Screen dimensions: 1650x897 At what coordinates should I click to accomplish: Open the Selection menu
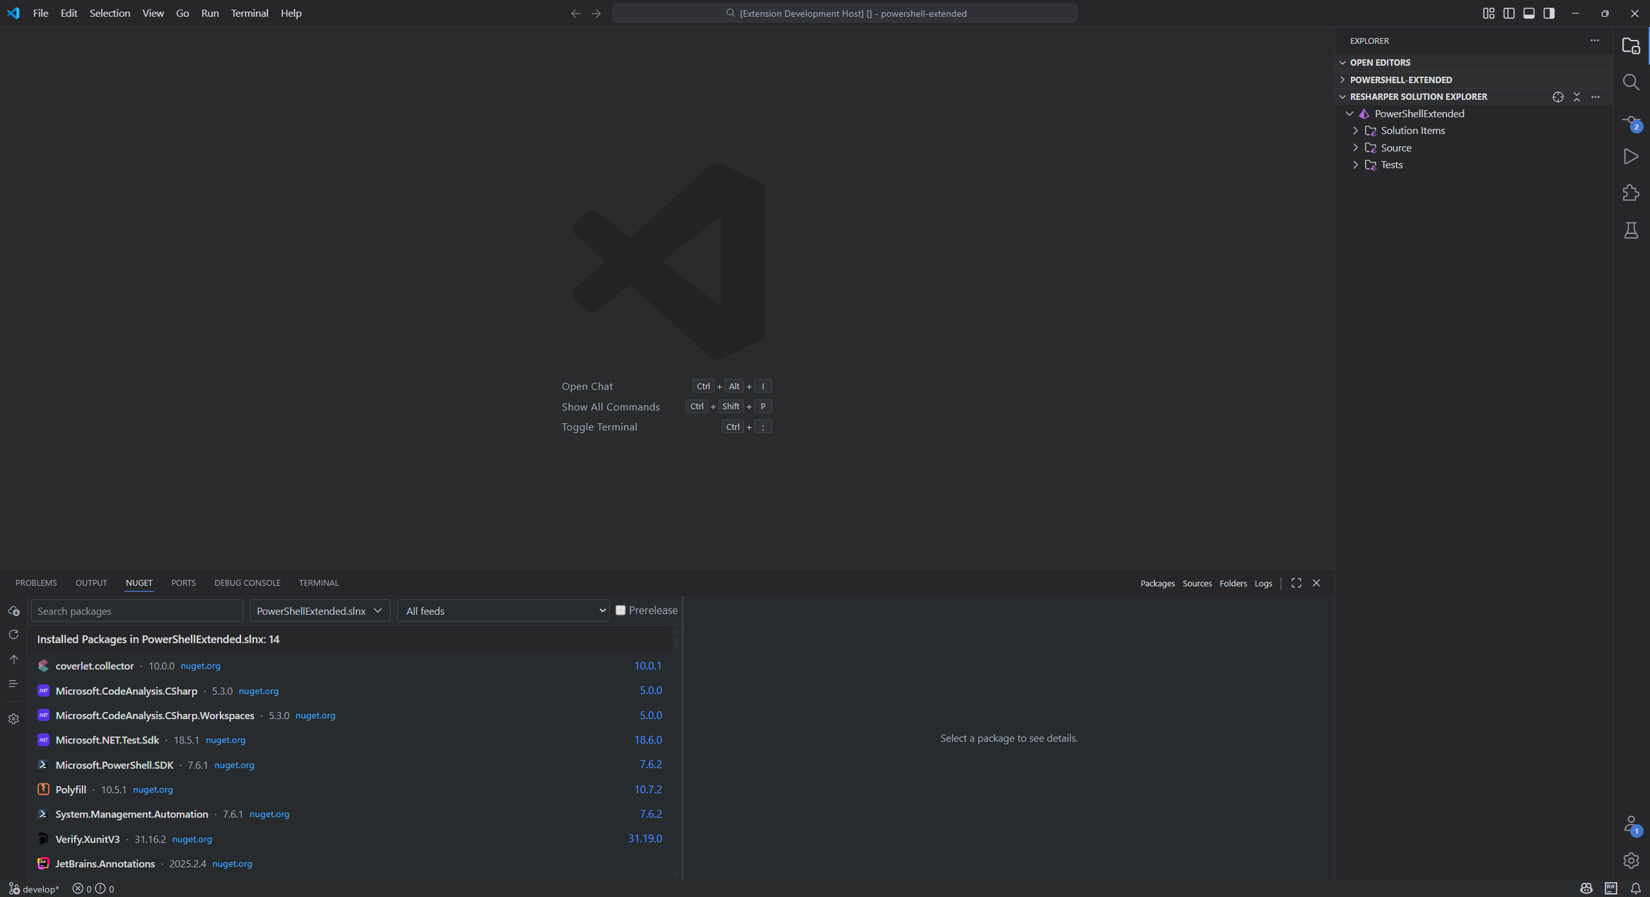[110, 13]
